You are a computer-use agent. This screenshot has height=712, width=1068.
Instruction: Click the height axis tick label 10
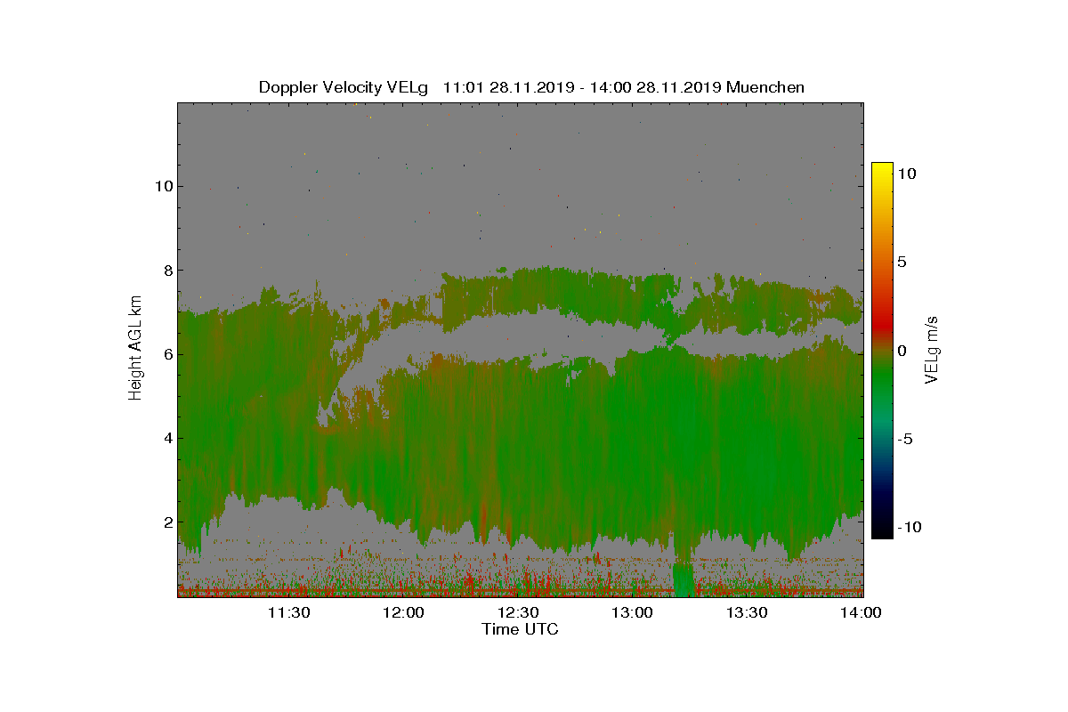(x=162, y=186)
